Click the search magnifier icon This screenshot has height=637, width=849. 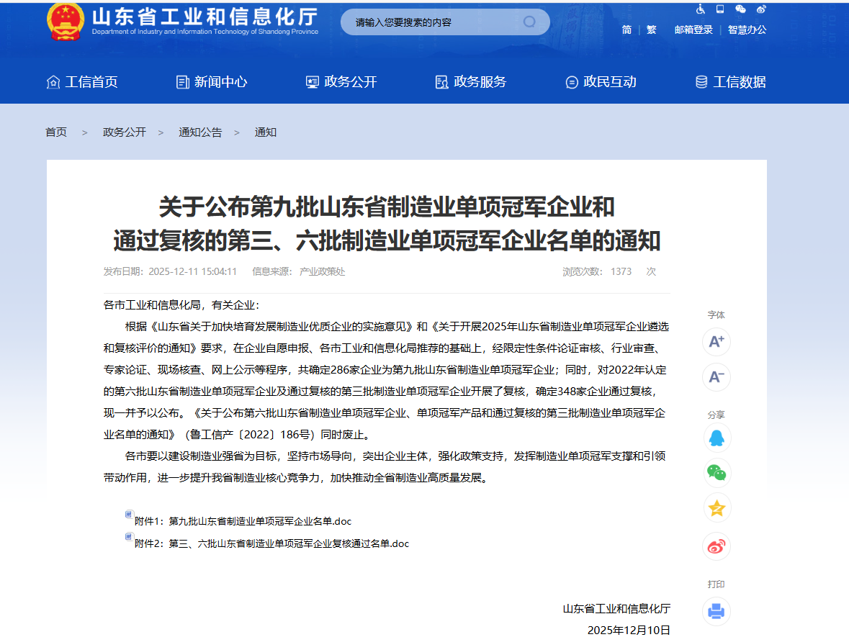(529, 22)
